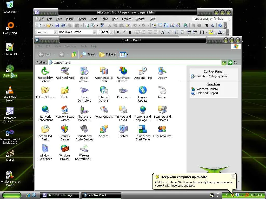Click the Type a question for help box
Screen dimensions: 266x199
(x=210, y=19)
